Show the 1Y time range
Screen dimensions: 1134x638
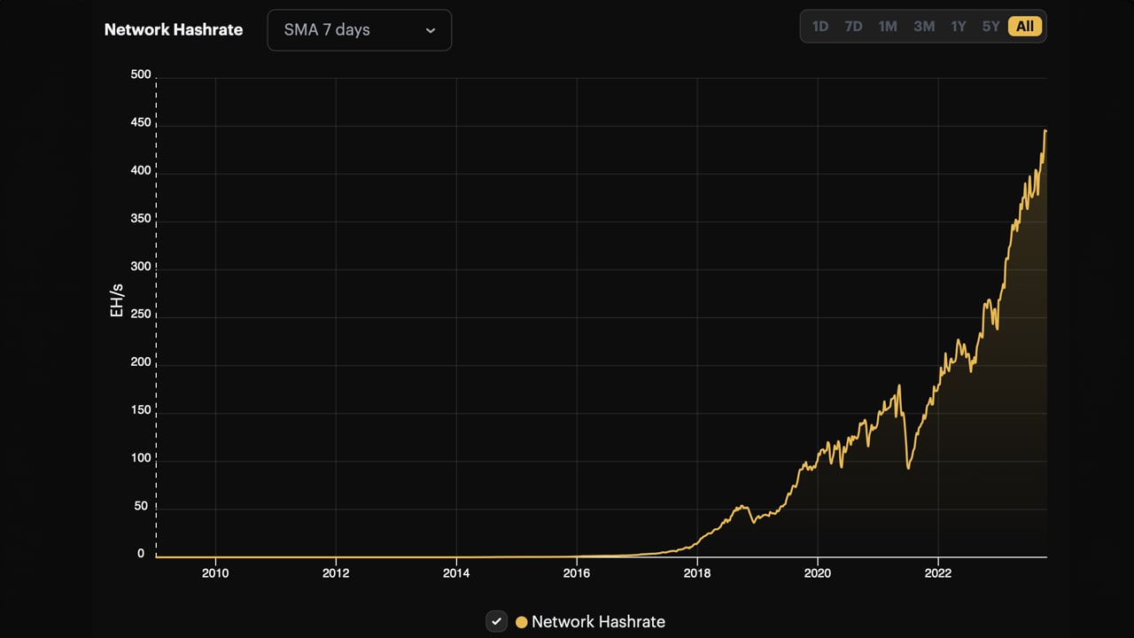(959, 27)
